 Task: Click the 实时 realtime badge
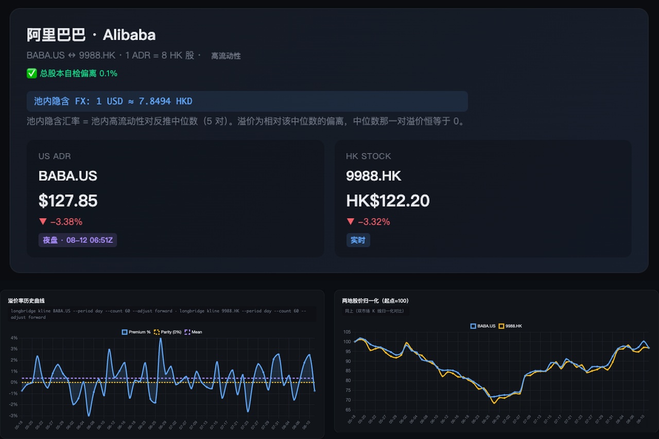(358, 240)
